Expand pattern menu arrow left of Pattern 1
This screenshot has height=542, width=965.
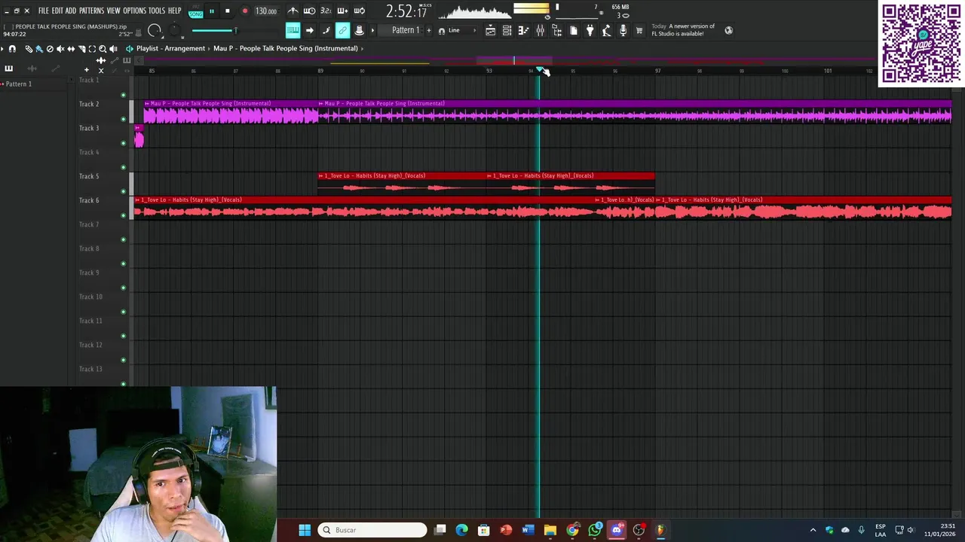coord(372,30)
